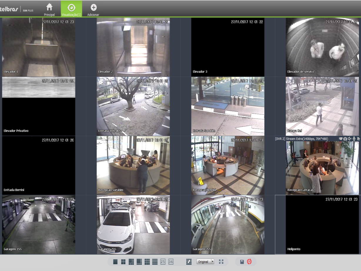This screenshot has width=361, height=271.
Task: Switch to the Visualização(1) tab
Action: point(71,9)
